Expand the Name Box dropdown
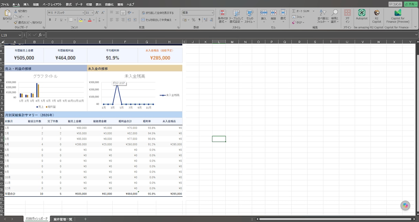Image resolution: width=419 pixels, height=222 pixels. click(20, 35)
